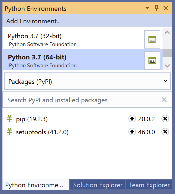Open interactive window for Python 3.7 (64-bit)

pos(152,61)
